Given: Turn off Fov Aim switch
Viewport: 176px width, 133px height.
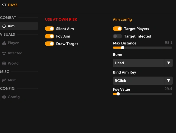Looking at the screenshot, I should (x=50, y=36).
